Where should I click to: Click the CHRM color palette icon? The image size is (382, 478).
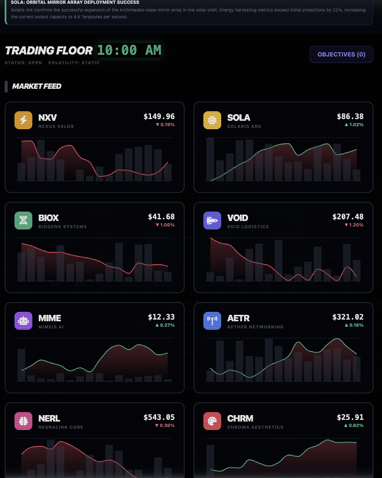click(x=212, y=421)
